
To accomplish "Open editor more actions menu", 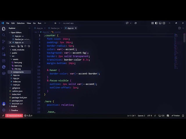I will click(183, 28).
